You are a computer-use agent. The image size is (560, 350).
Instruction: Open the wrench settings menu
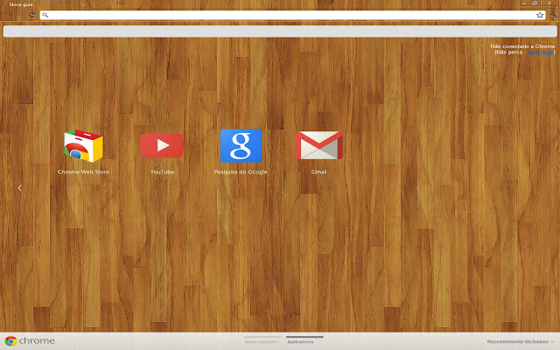click(x=553, y=15)
